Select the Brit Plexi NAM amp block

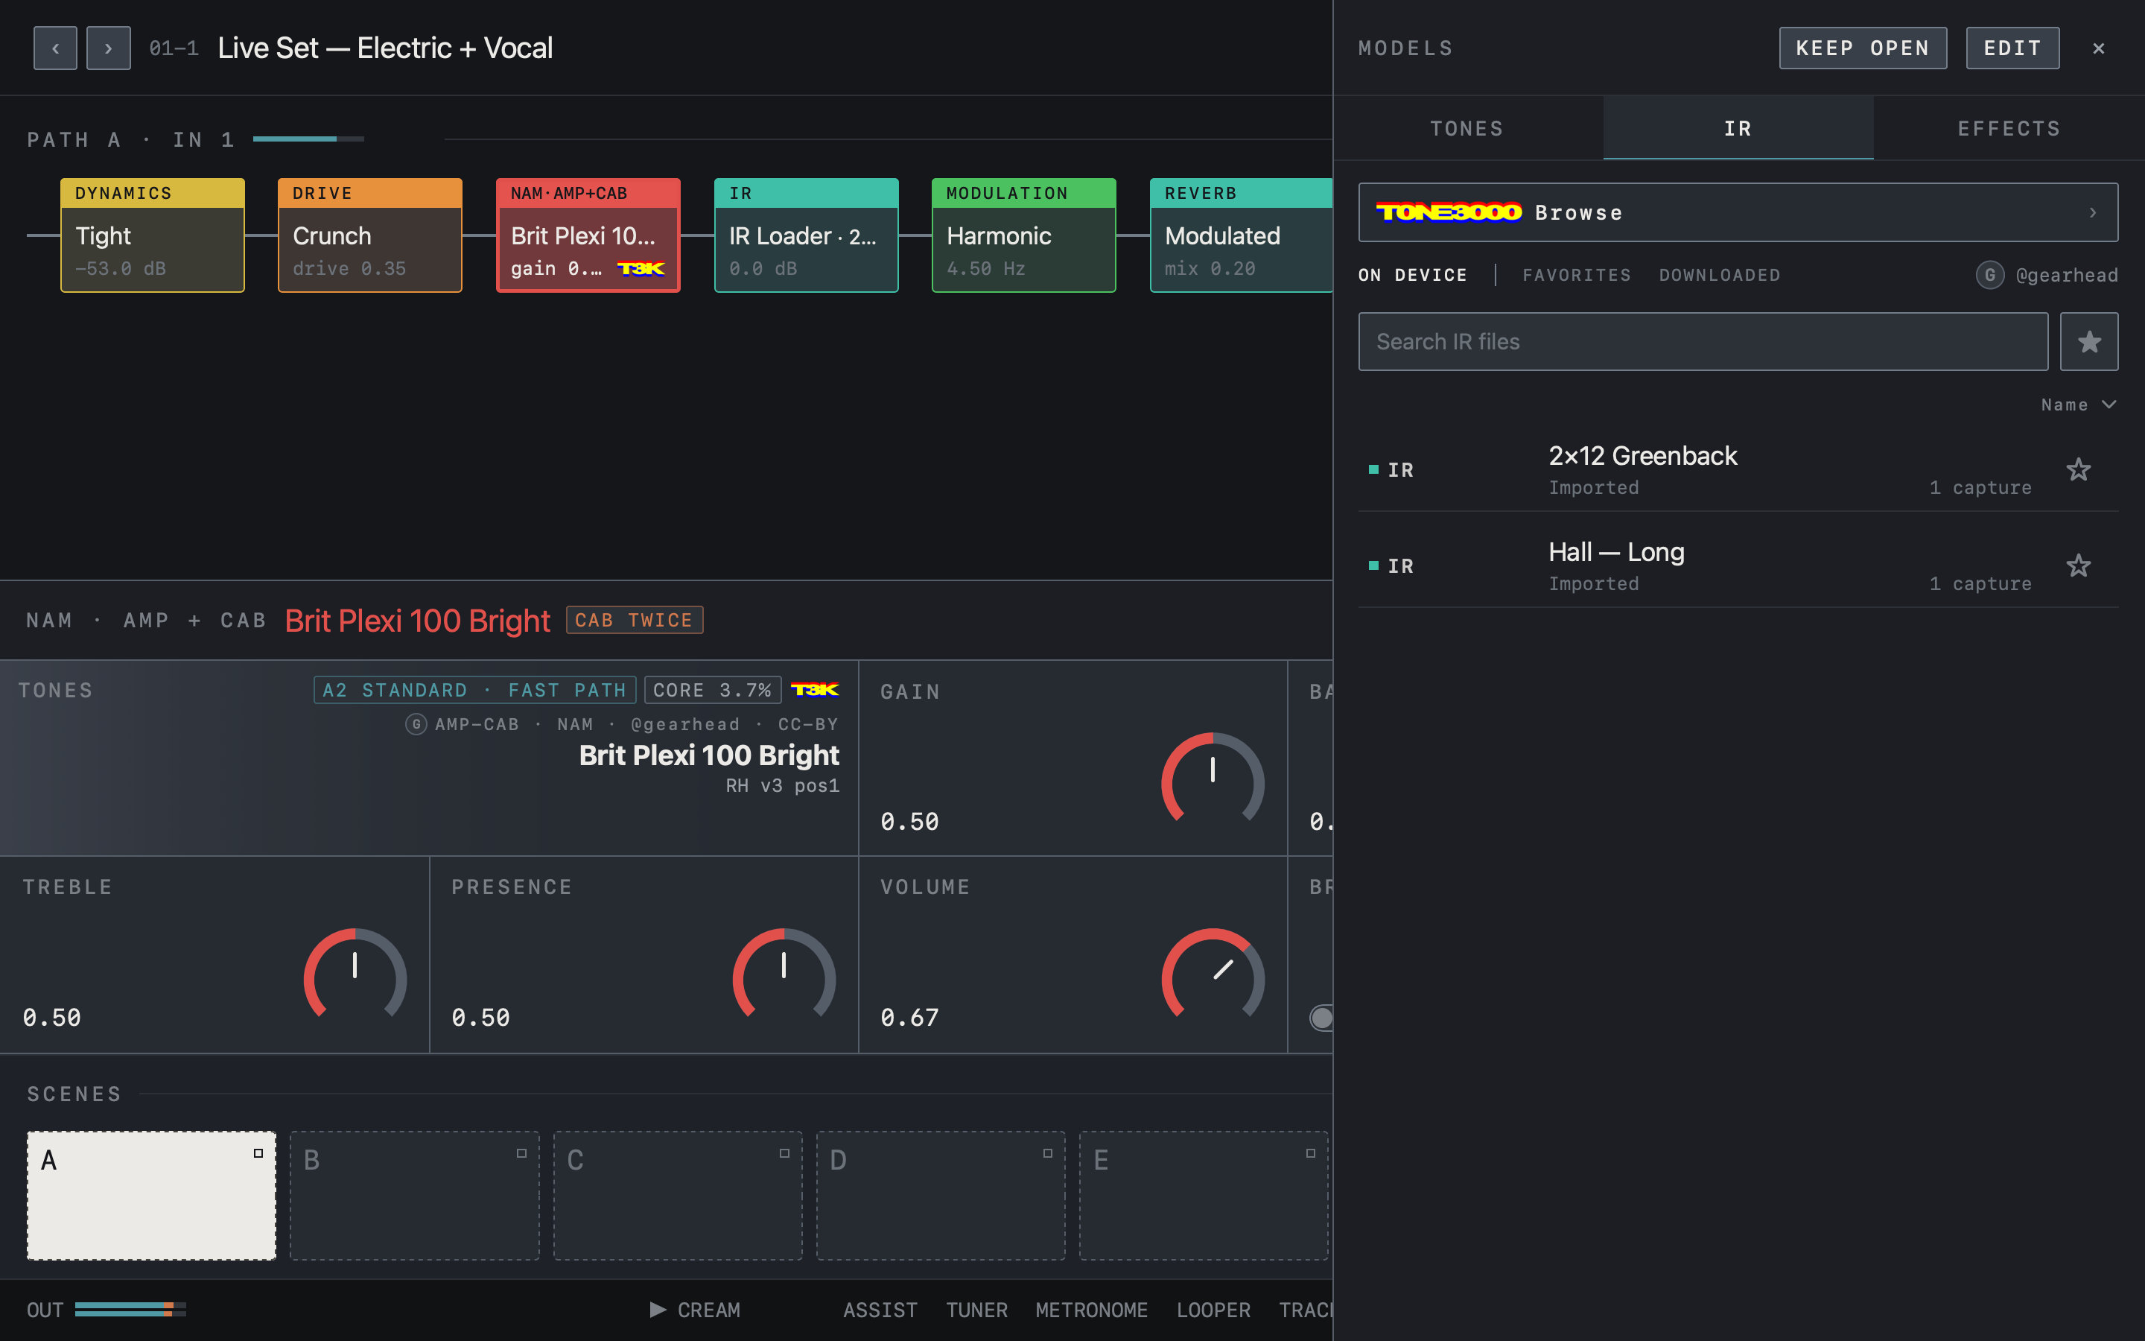(588, 235)
